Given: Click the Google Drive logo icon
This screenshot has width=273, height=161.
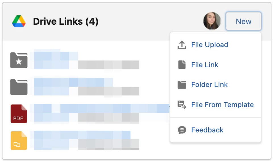Looking at the screenshot, I should click(x=19, y=21).
